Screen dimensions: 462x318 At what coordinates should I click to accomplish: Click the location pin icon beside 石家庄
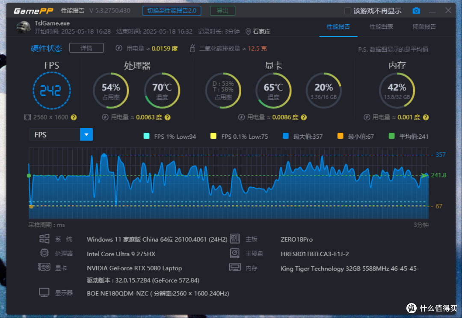click(248, 32)
